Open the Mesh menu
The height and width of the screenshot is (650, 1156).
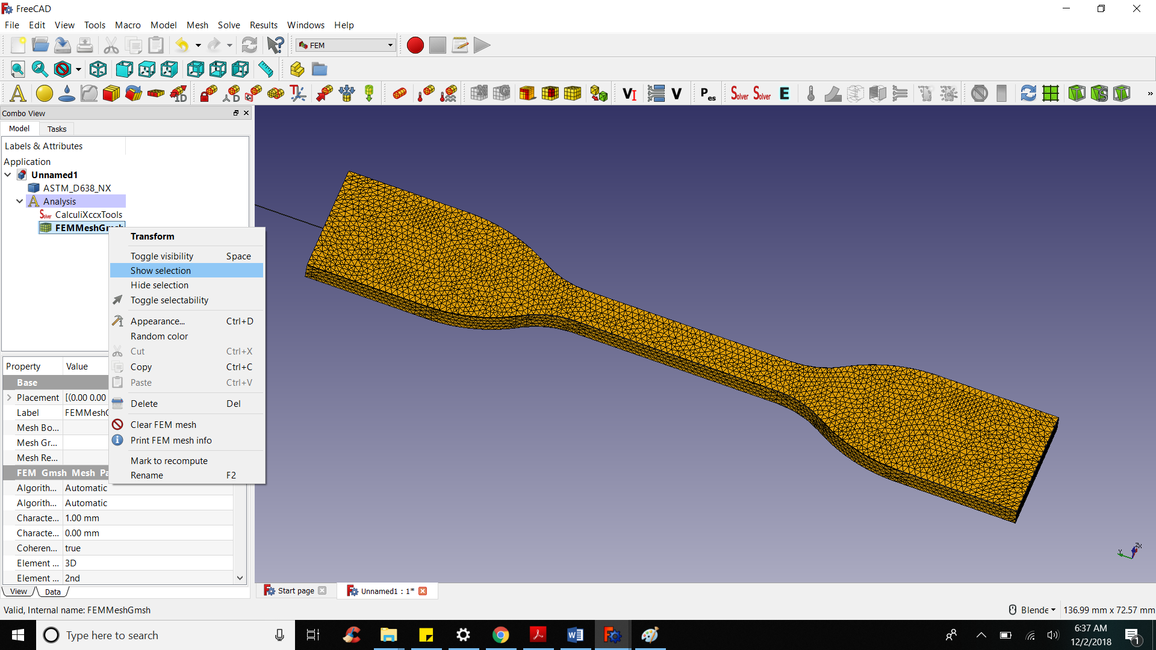coord(197,25)
